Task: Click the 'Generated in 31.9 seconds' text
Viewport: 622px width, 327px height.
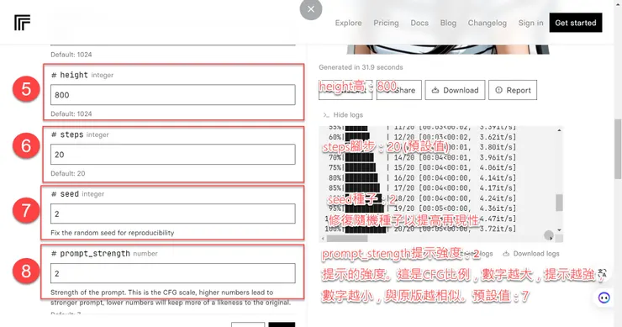Action: 361,67
